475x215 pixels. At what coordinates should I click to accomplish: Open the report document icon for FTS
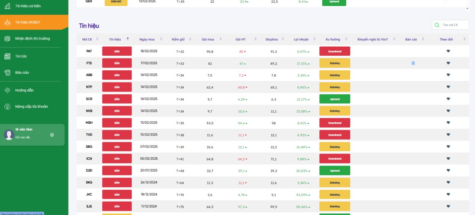(413, 63)
